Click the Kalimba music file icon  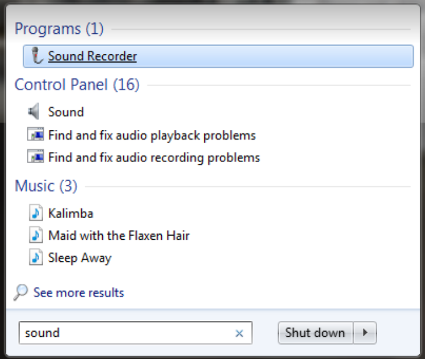[x=36, y=213]
